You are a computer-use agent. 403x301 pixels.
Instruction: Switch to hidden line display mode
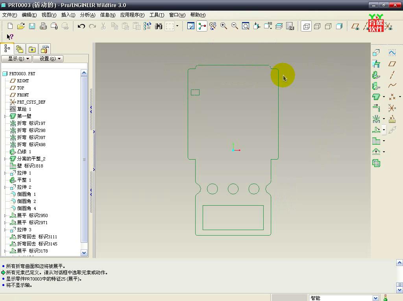[317, 26]
